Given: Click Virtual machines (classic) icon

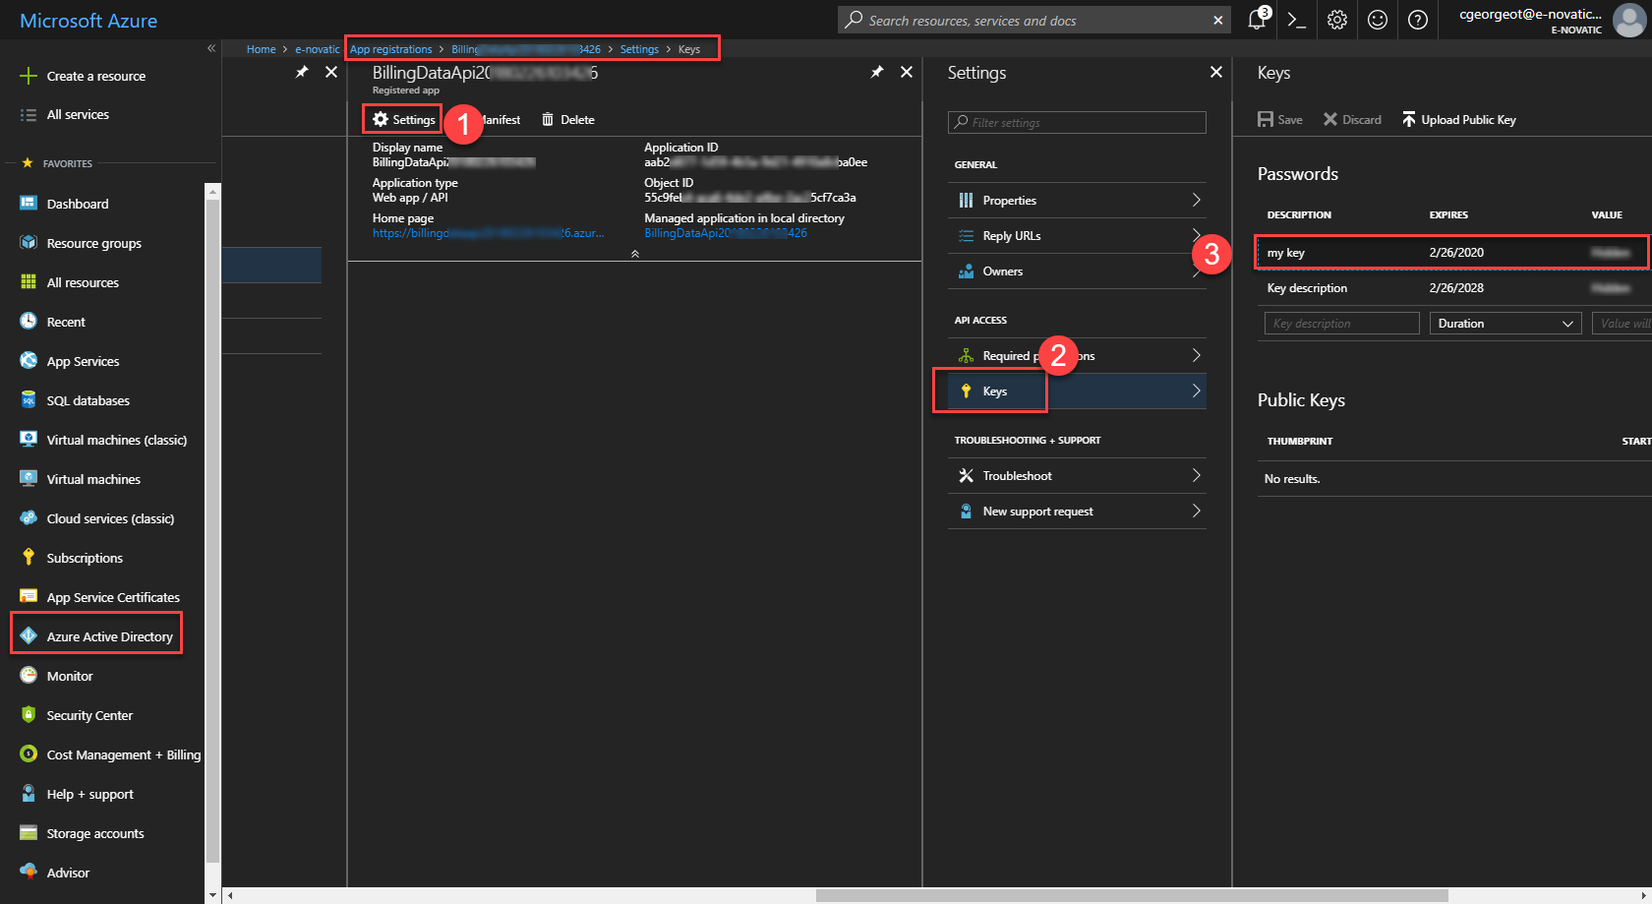Looking at the screenshot, I should 29,440.
